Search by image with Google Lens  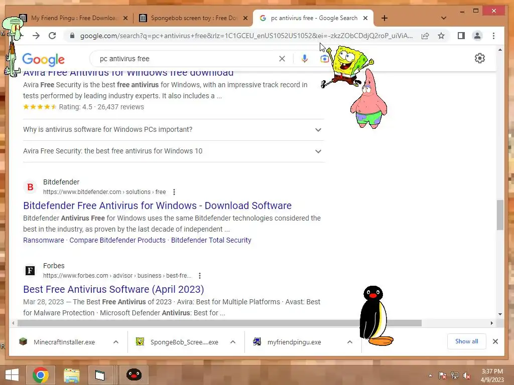(325, 59)
